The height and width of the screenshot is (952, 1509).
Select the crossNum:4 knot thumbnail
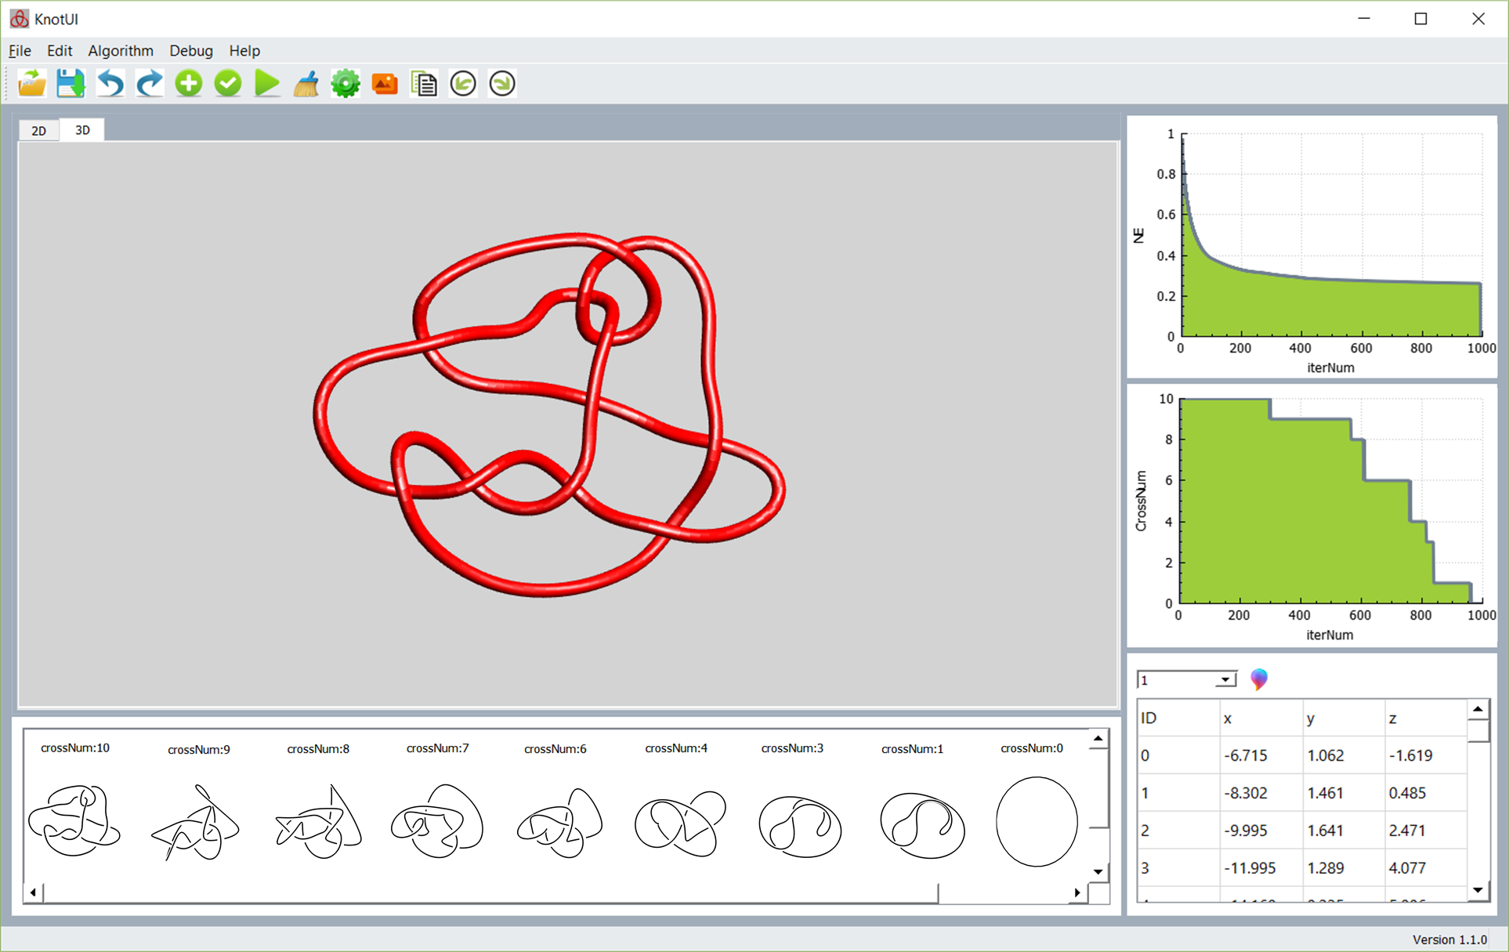pyautogui.click(x=680, y=823)
